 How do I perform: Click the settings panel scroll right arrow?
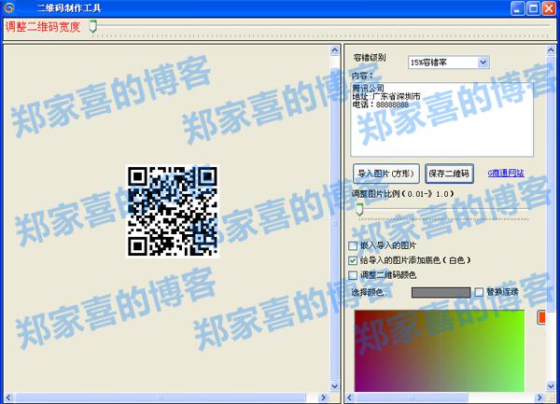pos(539,397)
